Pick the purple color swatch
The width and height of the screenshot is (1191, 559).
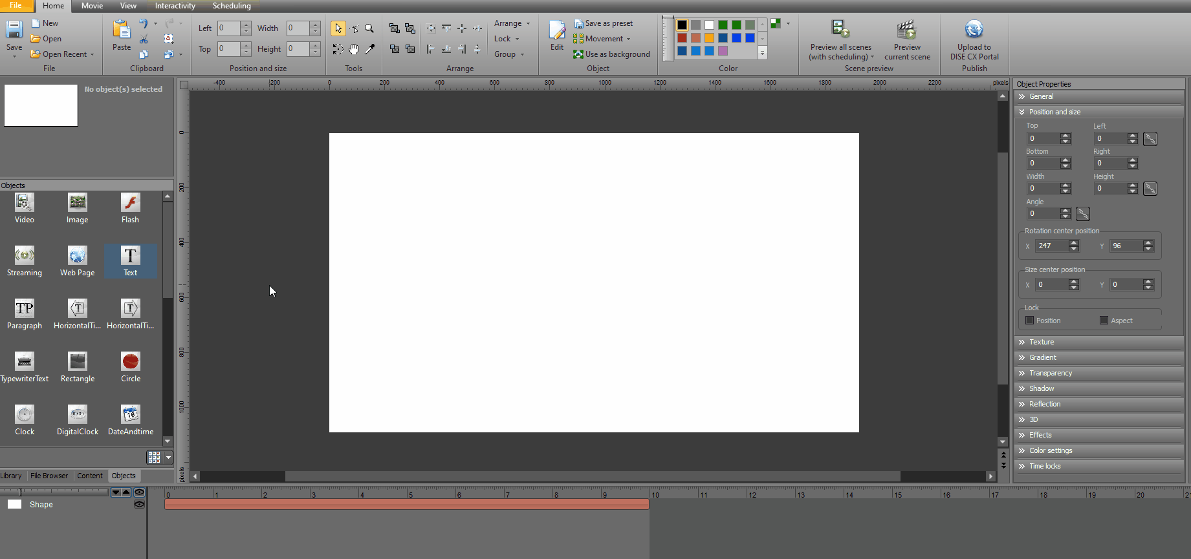pos(723,51)
